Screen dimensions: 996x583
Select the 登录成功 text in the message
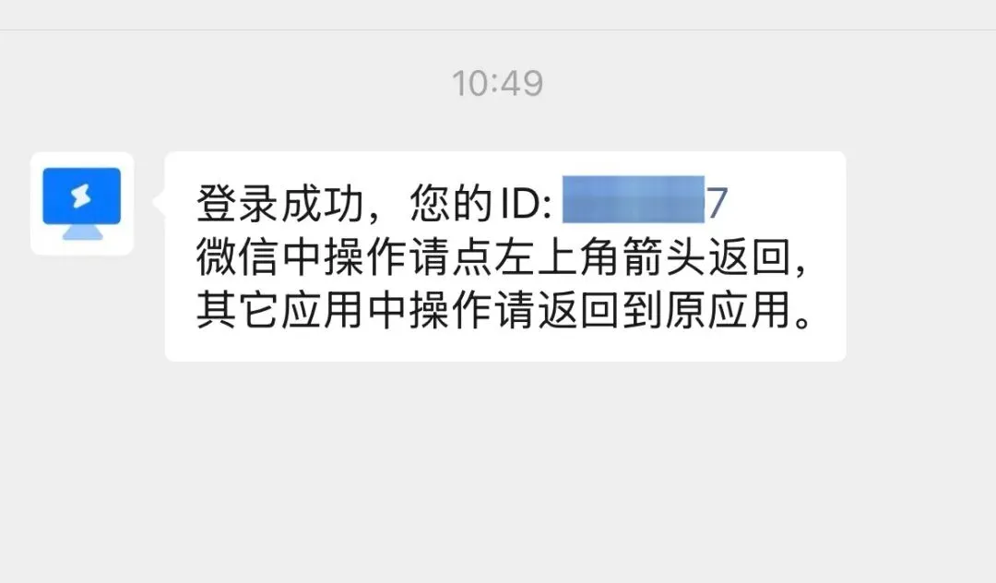tap(280, 204)
